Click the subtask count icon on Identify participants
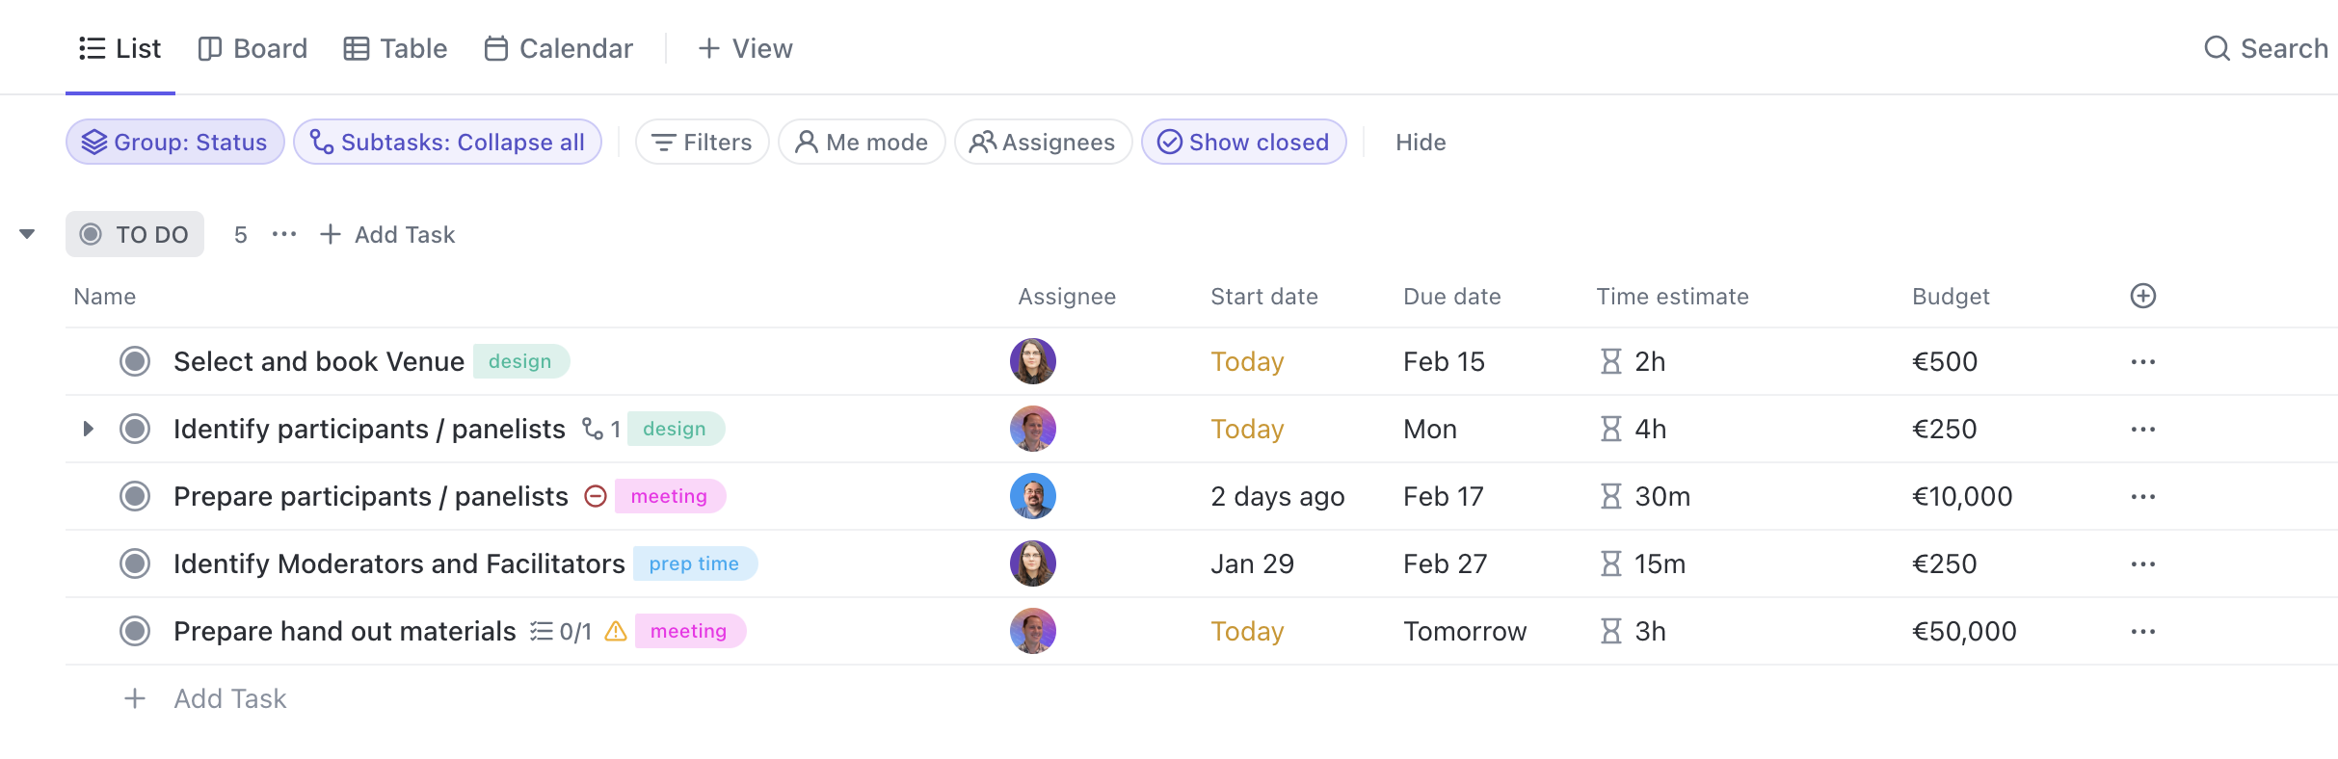The image size is (2338, 759). click(x=593, y=429)
